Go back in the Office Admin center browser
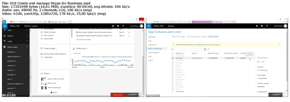Viewport: 290px width, 102px height. pyautogui.click(x=4, y=21)
